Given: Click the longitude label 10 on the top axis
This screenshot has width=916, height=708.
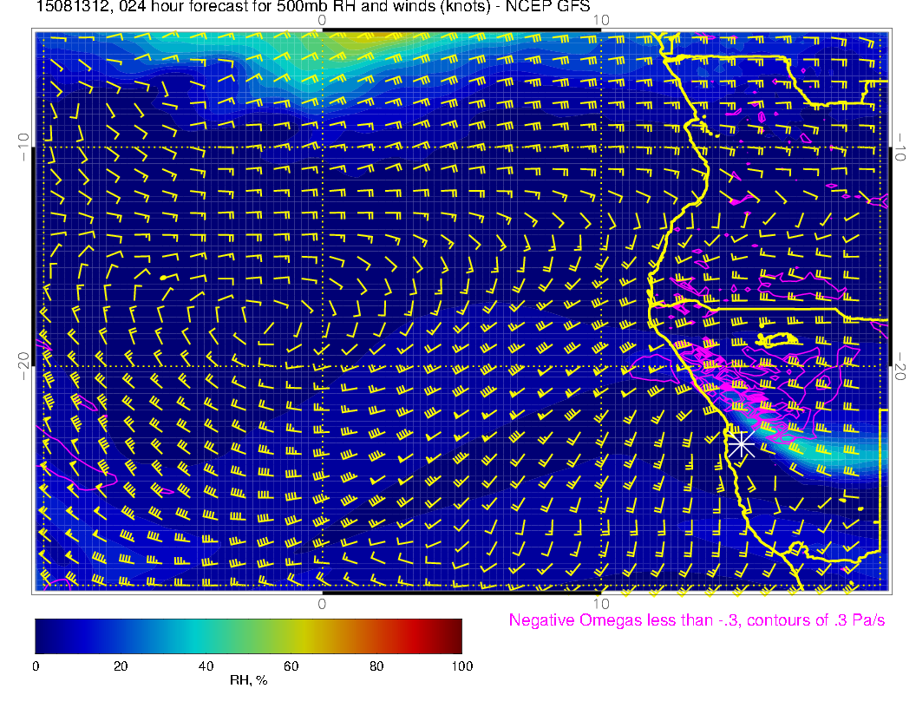Looking at the screenshot, I should 600,20.
